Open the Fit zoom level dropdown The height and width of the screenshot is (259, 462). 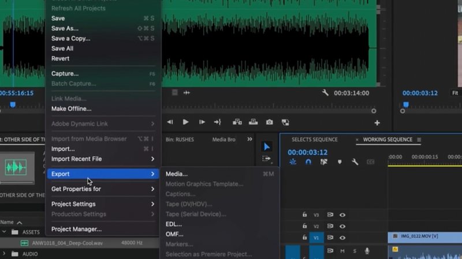455,93
